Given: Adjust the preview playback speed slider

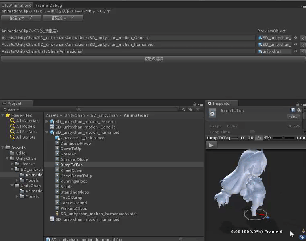Looking at the screenshot, I should tap(283, 138).
